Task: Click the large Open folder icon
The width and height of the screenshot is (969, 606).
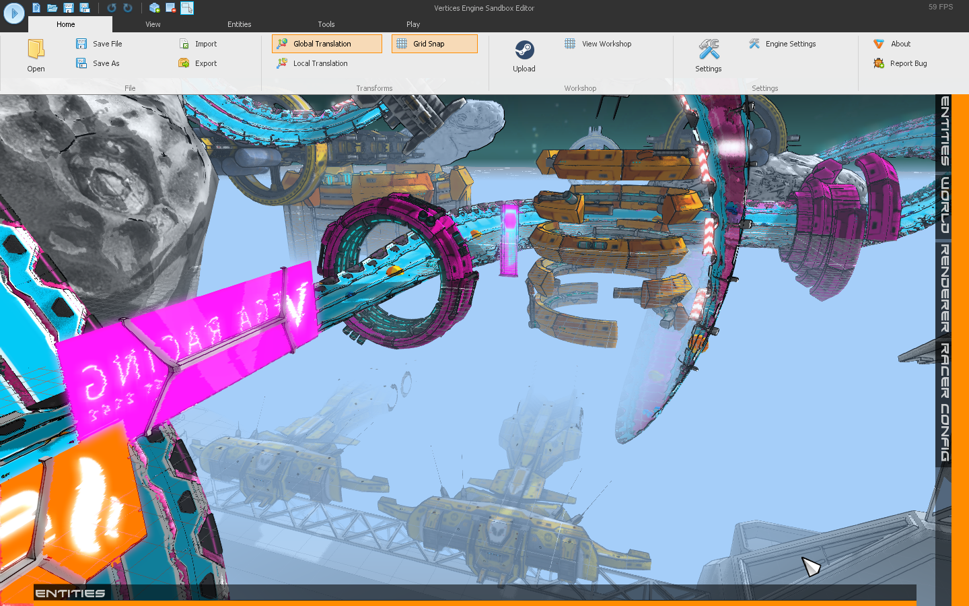Action: pyautogui.click(x=36, y=51)
